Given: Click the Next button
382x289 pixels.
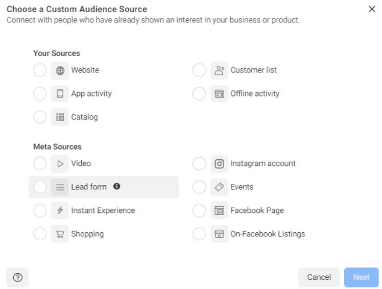Looking at the screenshot, I should click(361, 277).
